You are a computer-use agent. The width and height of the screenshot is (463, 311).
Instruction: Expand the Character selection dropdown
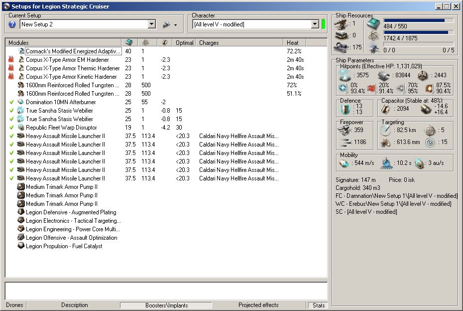315,24
